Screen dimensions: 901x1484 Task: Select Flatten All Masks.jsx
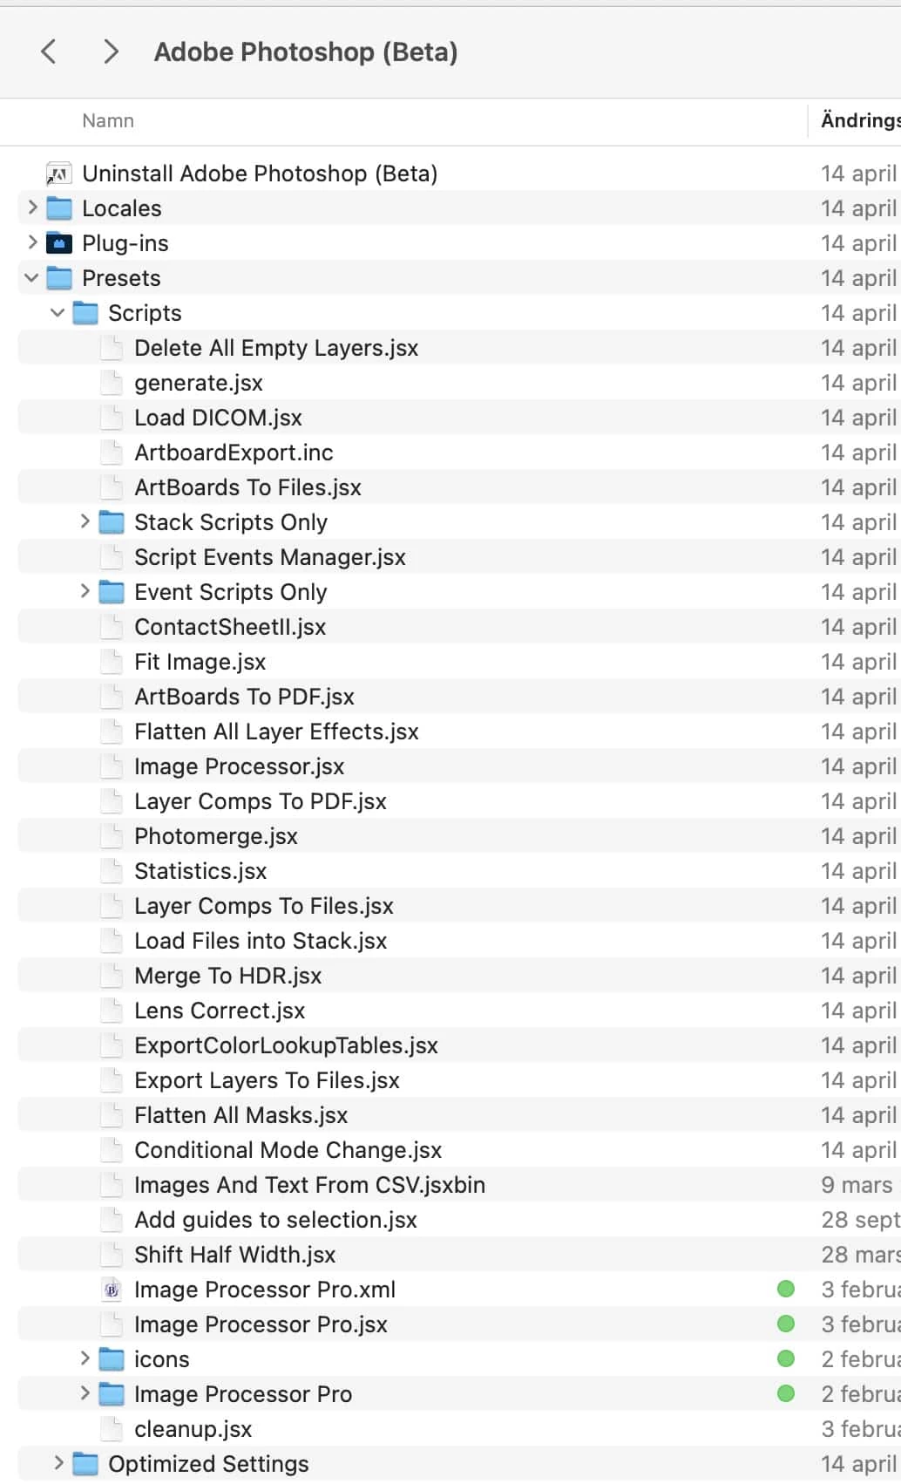(x=240, y=1115)
